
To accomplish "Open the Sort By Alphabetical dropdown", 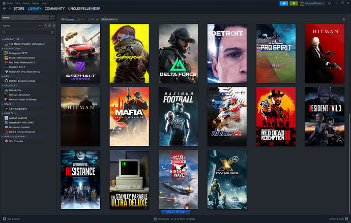I will (109, 19).
